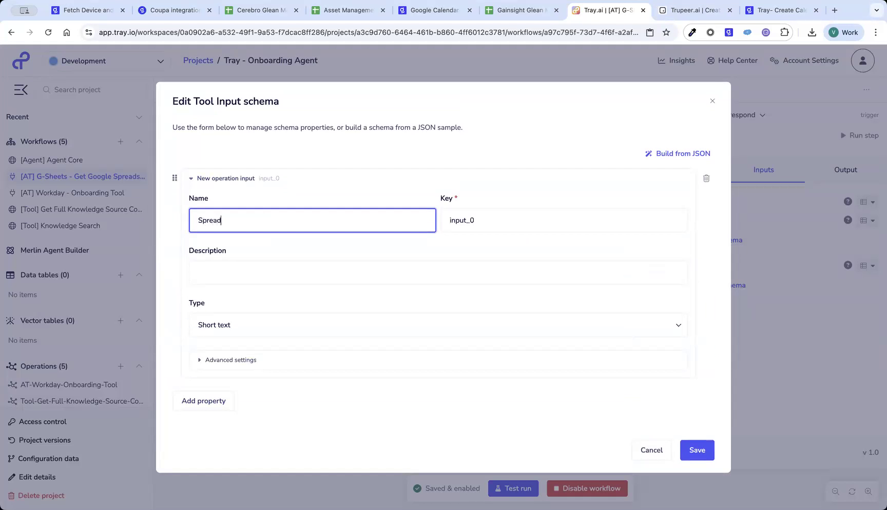Open the Tray home logo
This screenshot has width=887, height=510.
click(21, 60)
